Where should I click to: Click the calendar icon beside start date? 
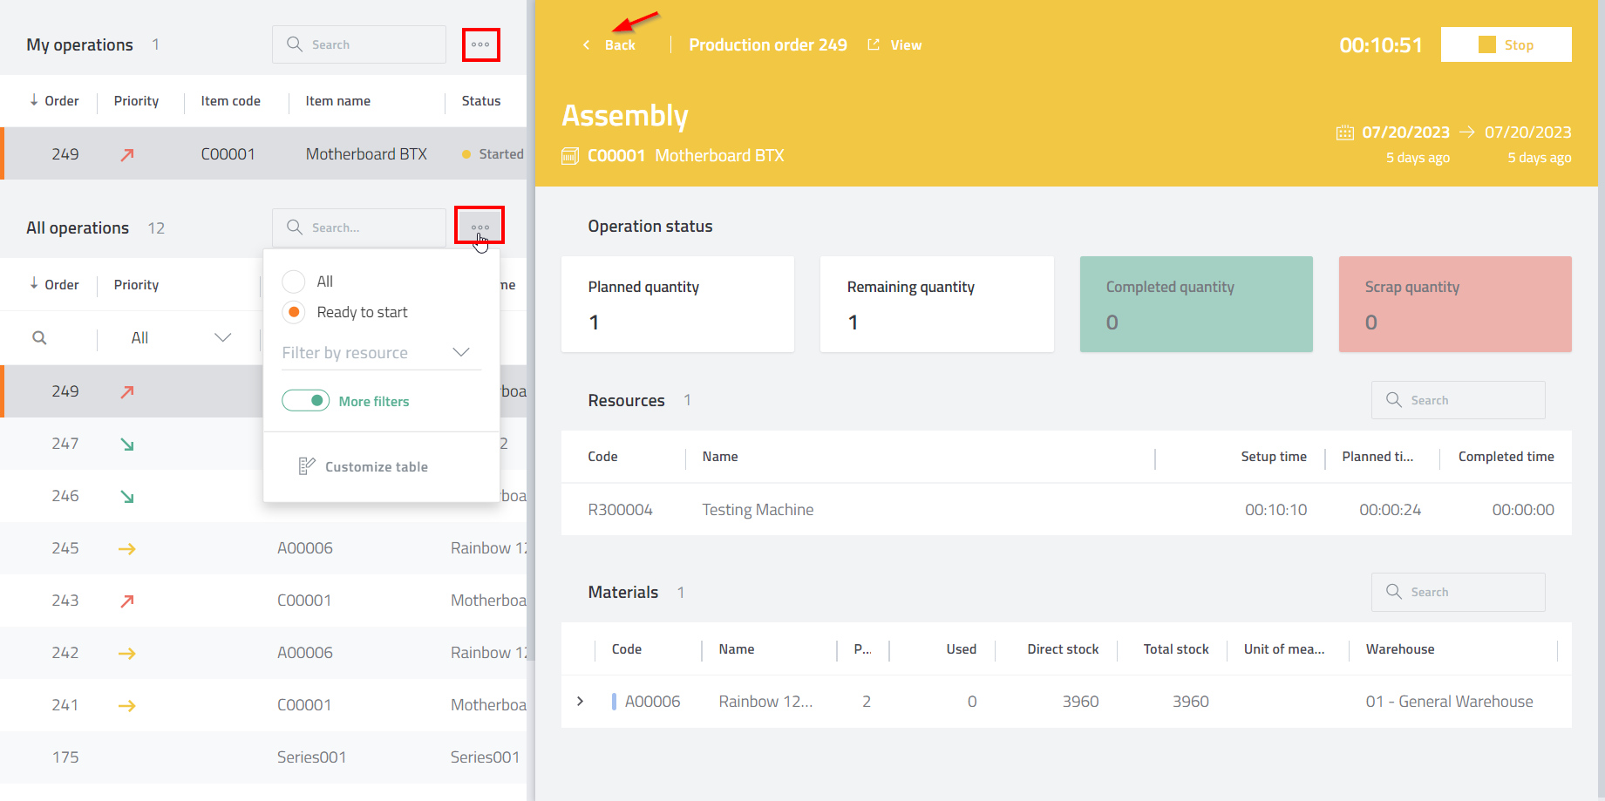pyautogui.click(x=1345, y=132)
